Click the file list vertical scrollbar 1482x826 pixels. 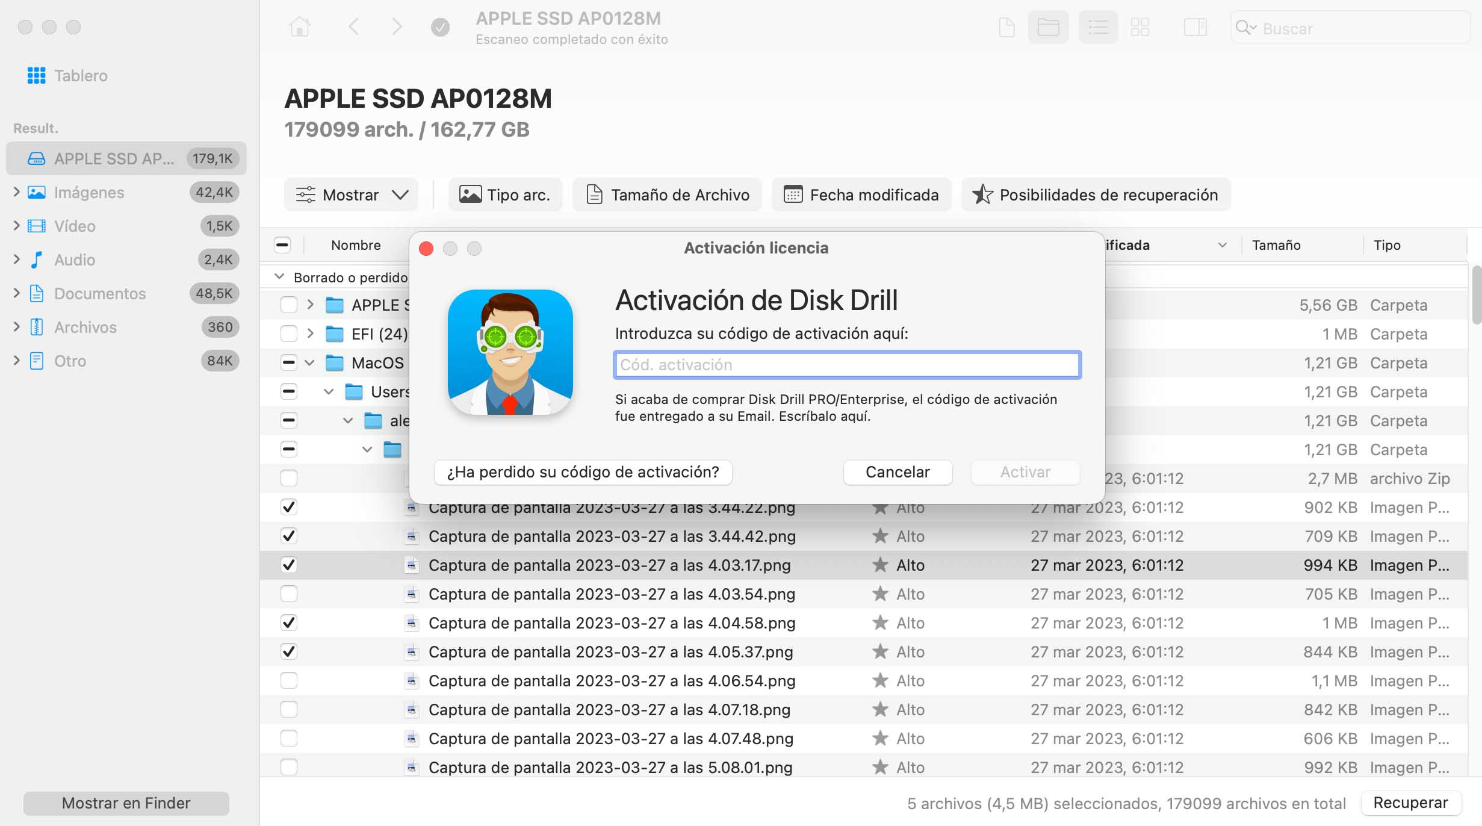pyautogui.click(x=1476, y=295)
